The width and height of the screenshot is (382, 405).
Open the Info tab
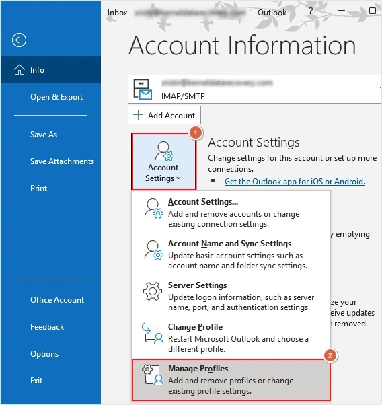tap(50, 70)
